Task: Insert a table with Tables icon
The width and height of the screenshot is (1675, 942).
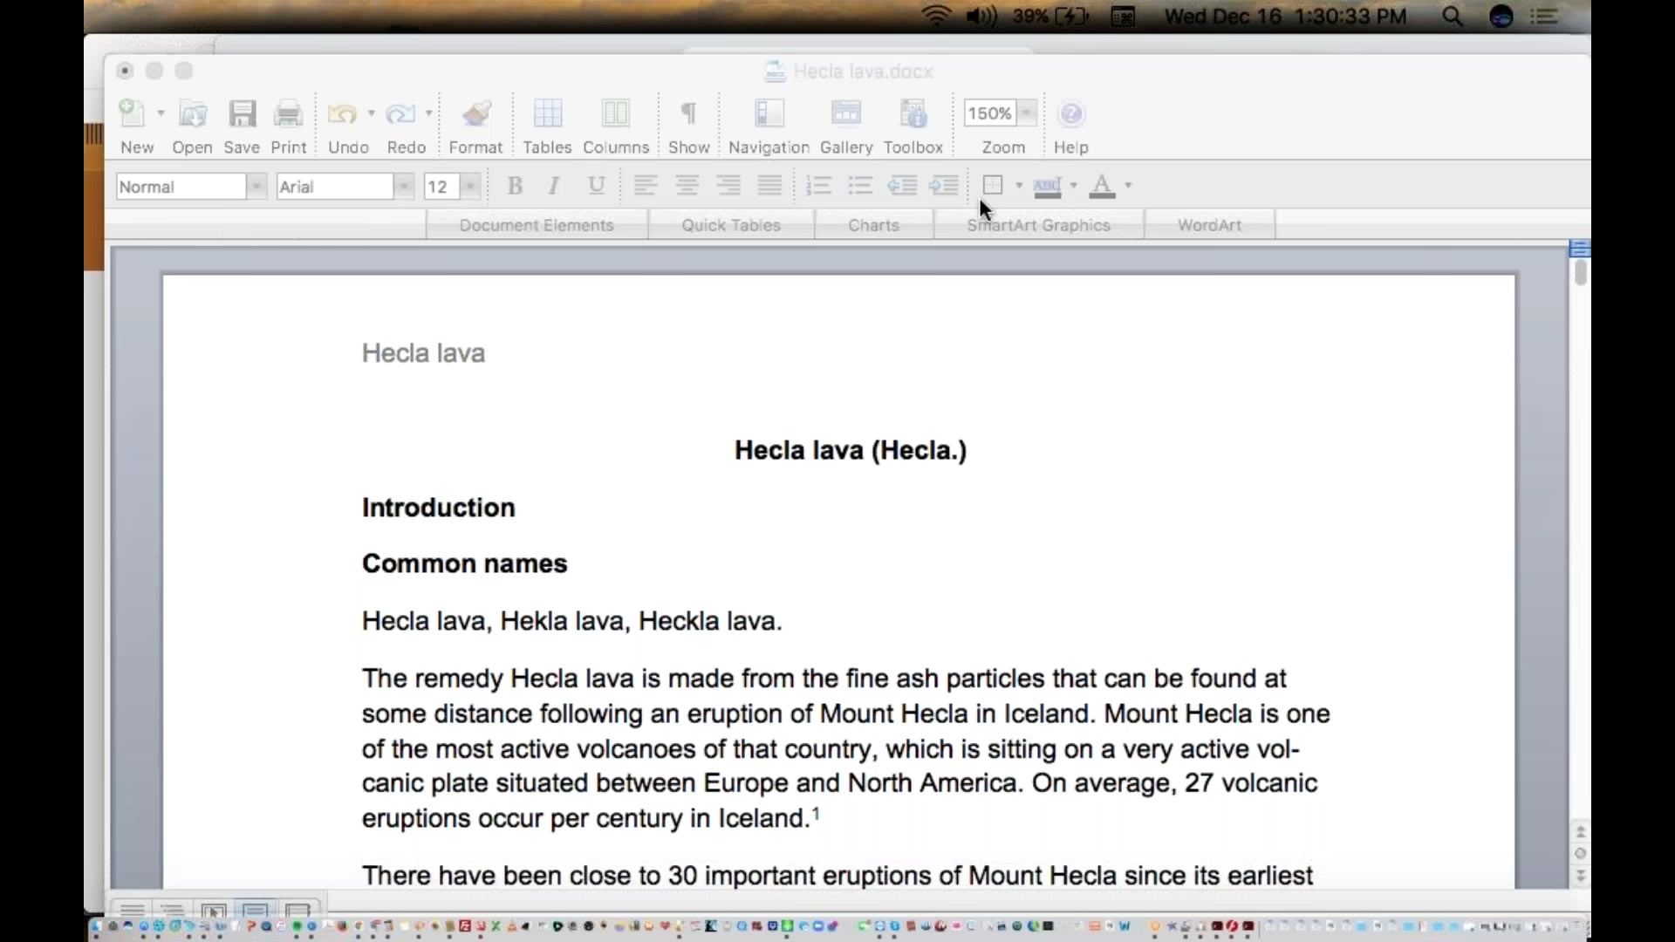Action: point(547,114)
